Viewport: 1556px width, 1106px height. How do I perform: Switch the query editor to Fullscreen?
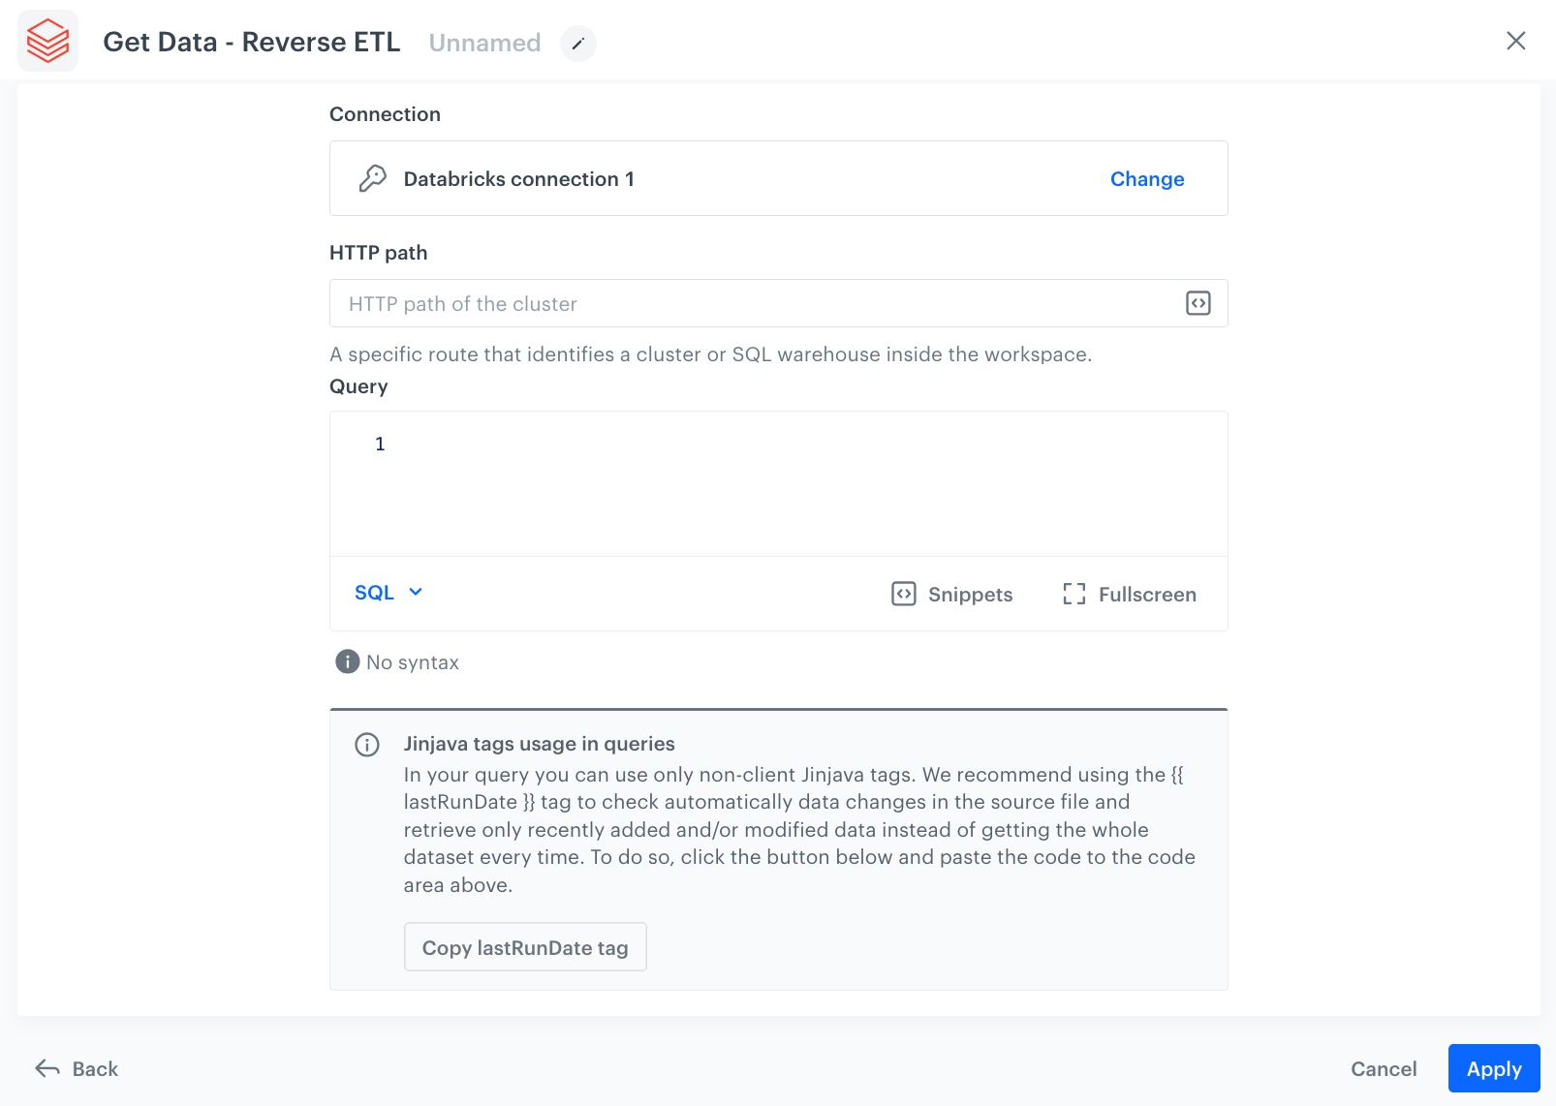1128,594
